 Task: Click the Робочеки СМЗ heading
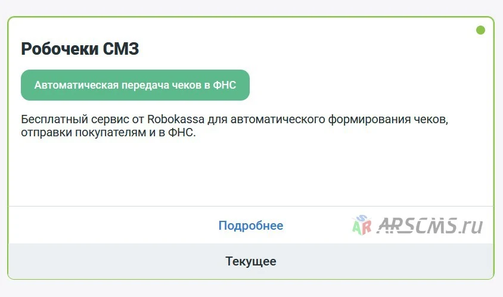pos(80,49)
